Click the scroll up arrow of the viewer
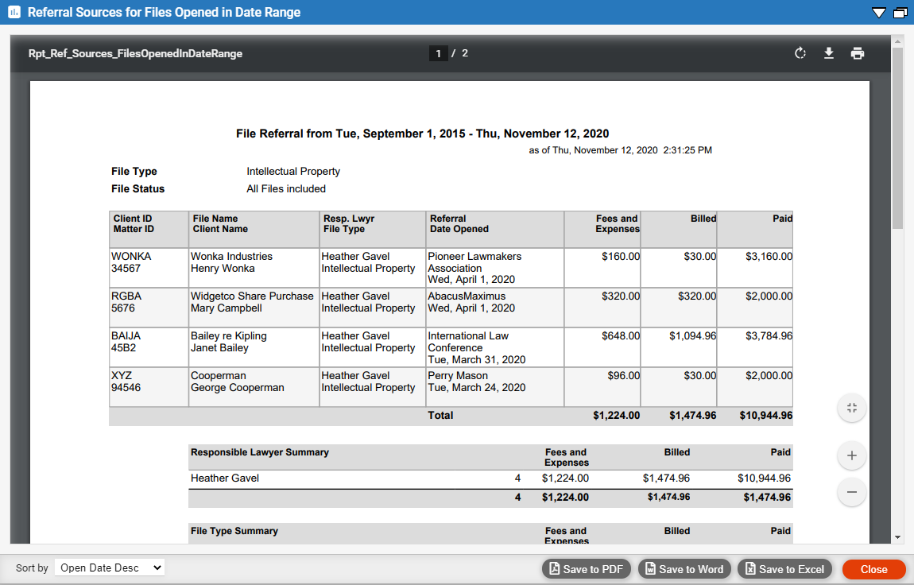The width and height of the screenshot is (914, 585). click(897, 41)
